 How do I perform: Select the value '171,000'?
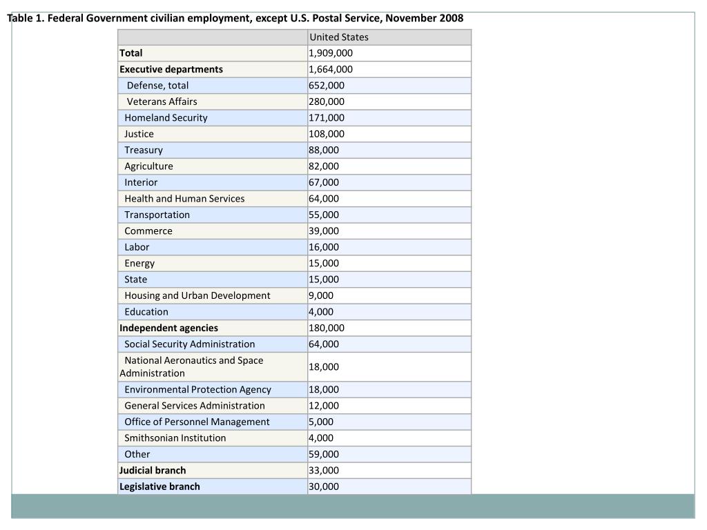[327, 118]
